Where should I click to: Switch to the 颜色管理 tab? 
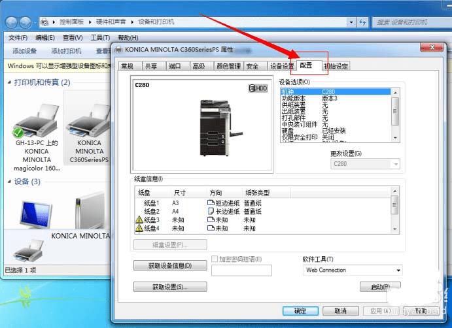coord(228,66)
